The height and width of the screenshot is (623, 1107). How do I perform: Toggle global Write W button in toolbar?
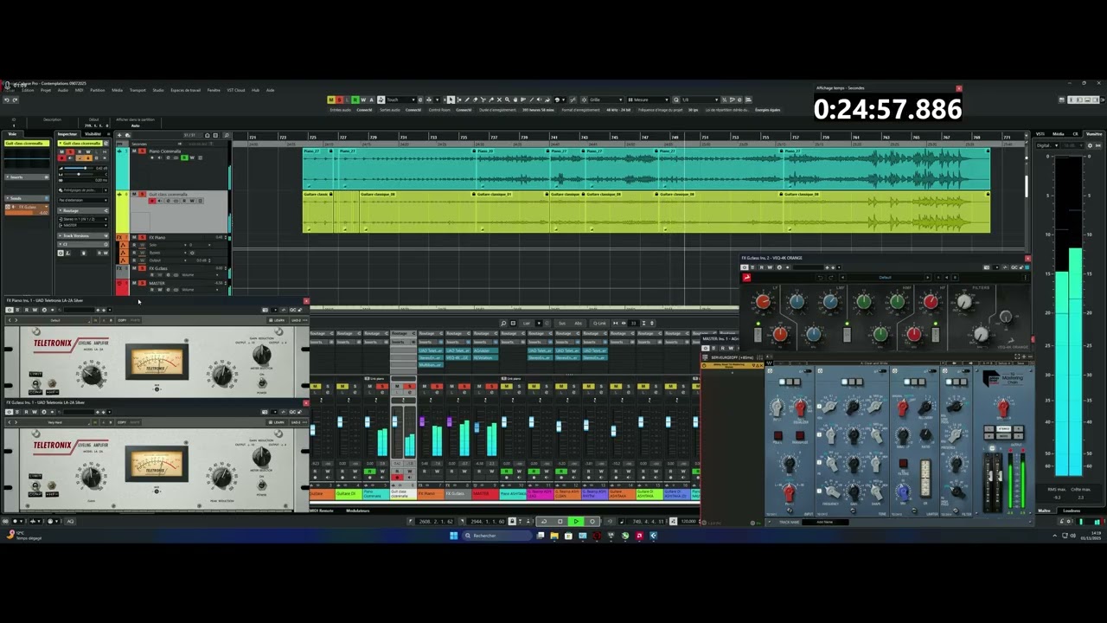tap(363, 100)
